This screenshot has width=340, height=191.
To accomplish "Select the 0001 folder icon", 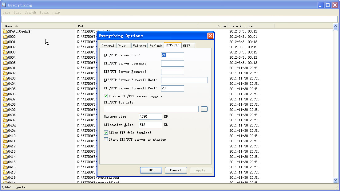I will (5, 42).
